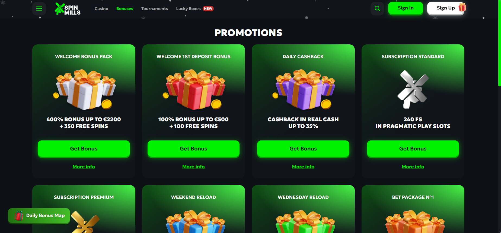Image resolution: width=501 pixels, height=233 pixels.
Task: Click the Daily Bonus Map gift icon
Action: pyautogui.click(x=19, y=216)
